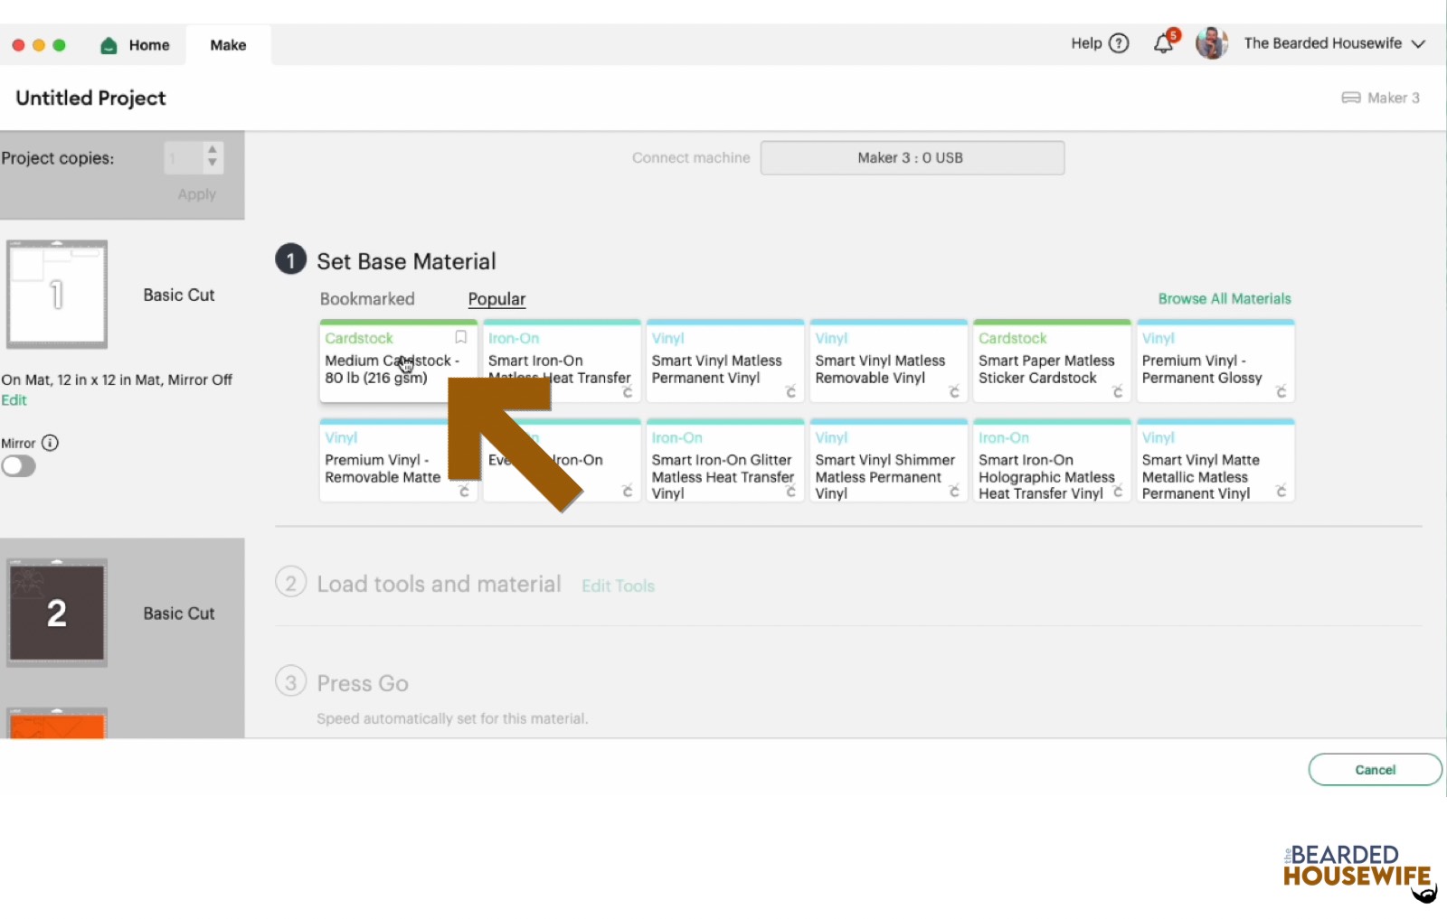Expand the account dropdown chevron
This screenshot has height=919, width=1447.
[x=1418, y=42]
